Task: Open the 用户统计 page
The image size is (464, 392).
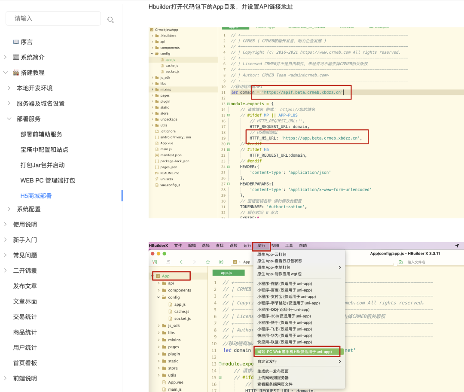Action: click(x=25, y=347)
